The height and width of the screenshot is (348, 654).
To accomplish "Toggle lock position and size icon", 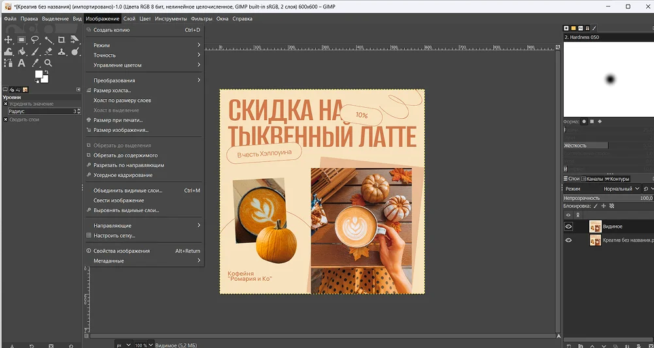I will [x=604, y=206].
